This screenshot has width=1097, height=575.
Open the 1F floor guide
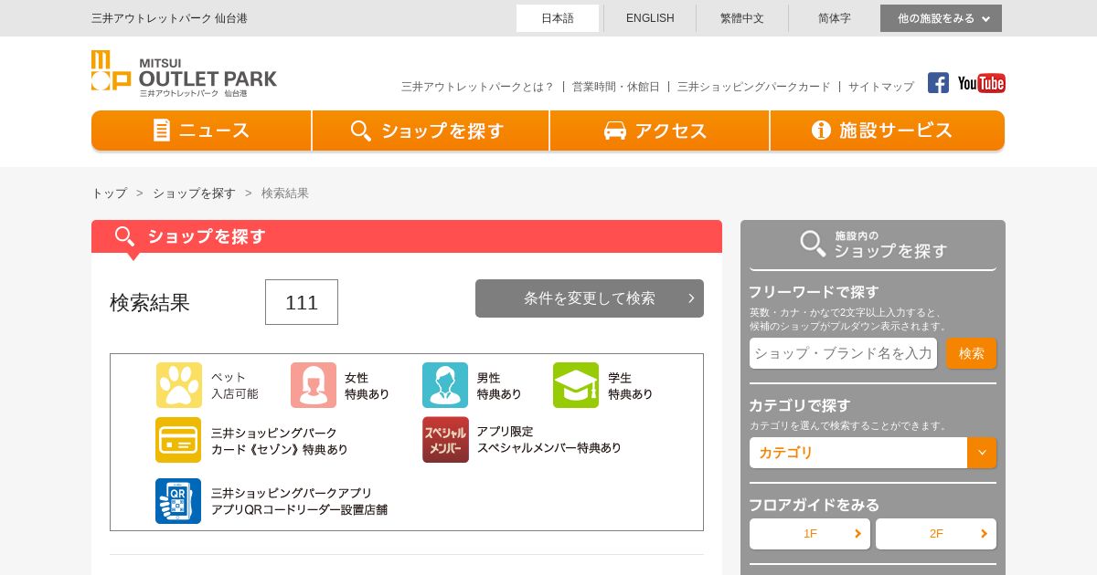pos(810,534)
